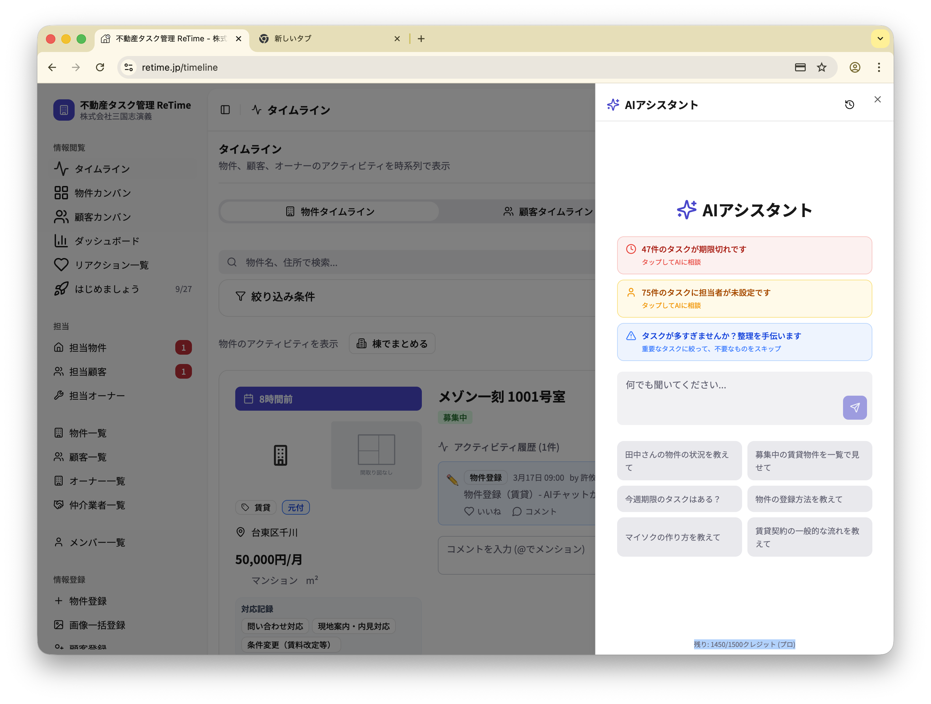The height and width of the screenshot is (704, 931).
Task: Open the 仲介業者一覧 list
Action: coord(98,505)
